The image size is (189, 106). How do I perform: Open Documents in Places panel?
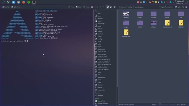point(106,90)
